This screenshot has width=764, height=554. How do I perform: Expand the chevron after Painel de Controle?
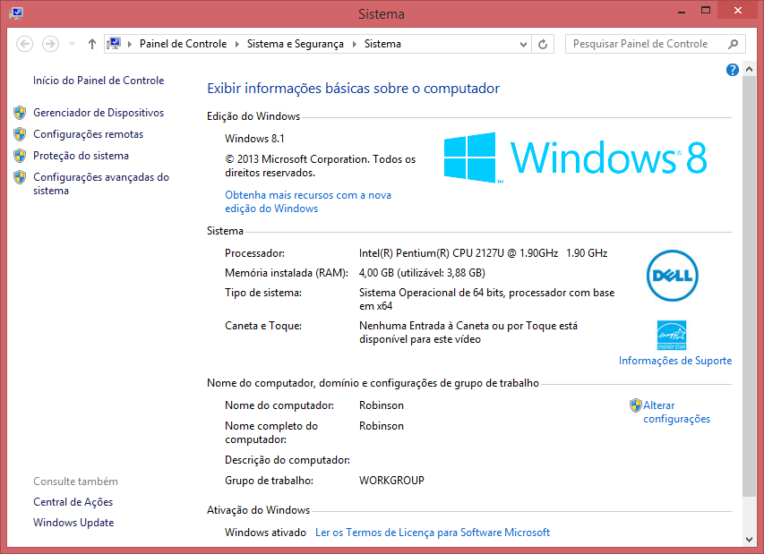(x=236, y=44)
